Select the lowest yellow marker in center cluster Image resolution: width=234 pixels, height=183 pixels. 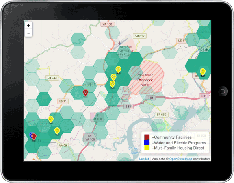(x=112, y=84)
